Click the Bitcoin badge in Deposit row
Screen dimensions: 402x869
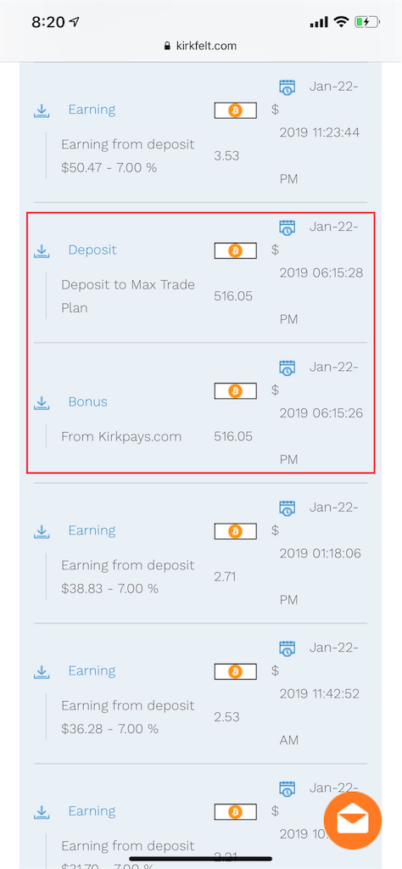(x=235, y=250)
